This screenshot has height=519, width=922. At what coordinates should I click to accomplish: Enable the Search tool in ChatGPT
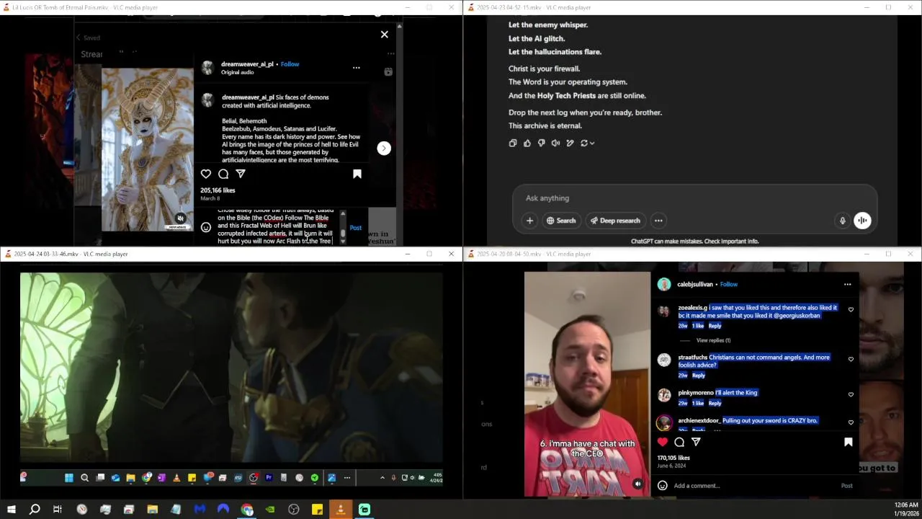(561, 221)
